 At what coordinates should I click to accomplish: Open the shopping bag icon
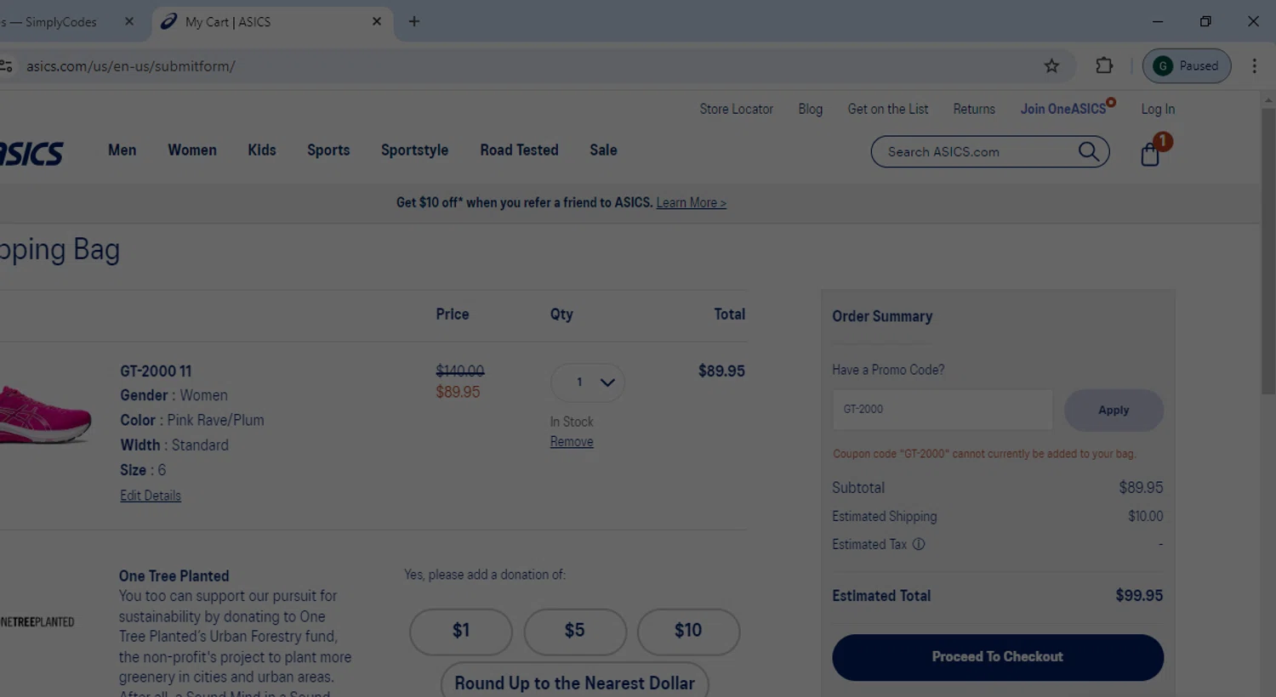click(x=1151, y=154)
